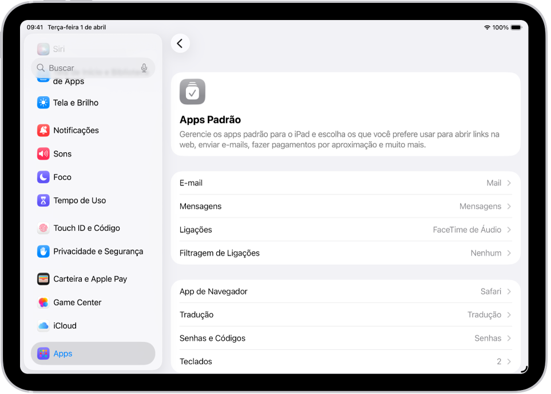This screenshot has width=551, height=394.
Task: Open the E-mail default app selector
Action: coord(343,182)
